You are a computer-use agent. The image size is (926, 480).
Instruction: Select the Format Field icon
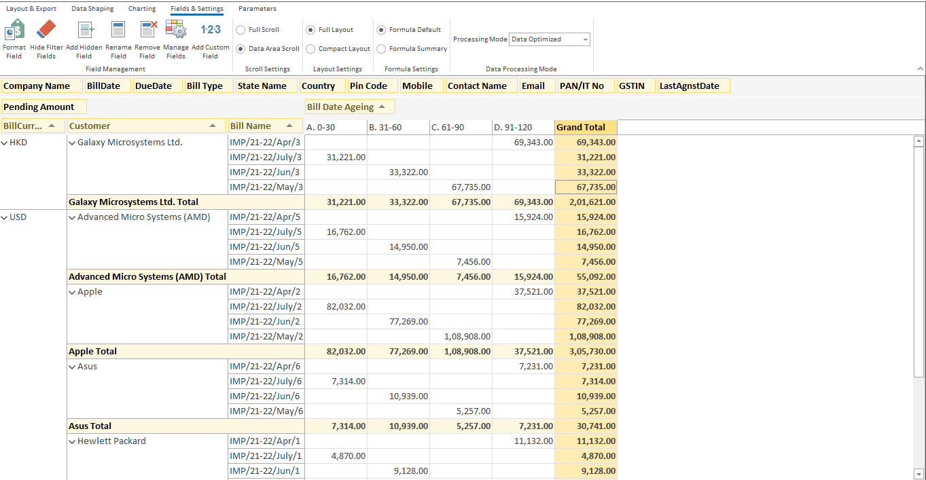14,31
